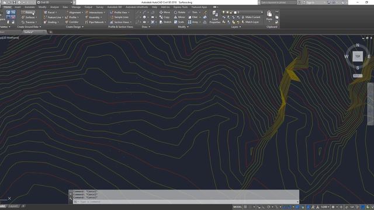Open the Help ribbon tab
The image size is (374, 210).
154,7
